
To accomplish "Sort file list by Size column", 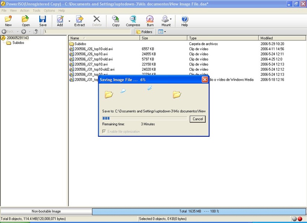I will (x=163, y=38).
